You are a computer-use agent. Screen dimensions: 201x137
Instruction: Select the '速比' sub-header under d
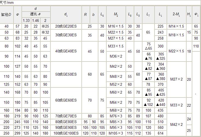coord(36,14)
